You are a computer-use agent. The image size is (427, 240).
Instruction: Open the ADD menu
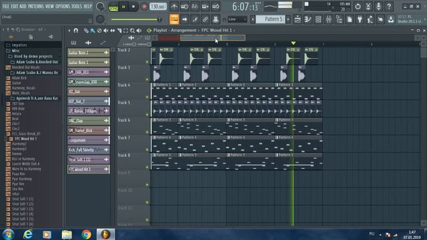tap(23, 6)
